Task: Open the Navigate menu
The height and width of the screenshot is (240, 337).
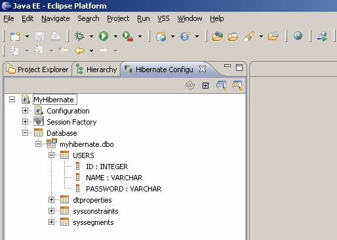Action: [56, 18]
